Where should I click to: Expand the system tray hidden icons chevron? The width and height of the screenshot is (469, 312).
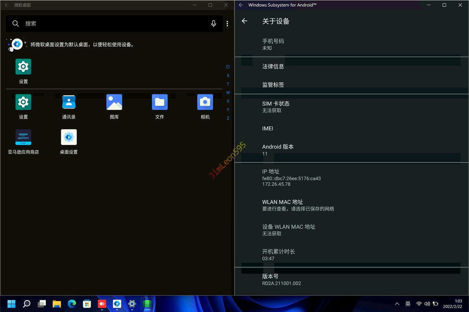click(x=397, y=304)
